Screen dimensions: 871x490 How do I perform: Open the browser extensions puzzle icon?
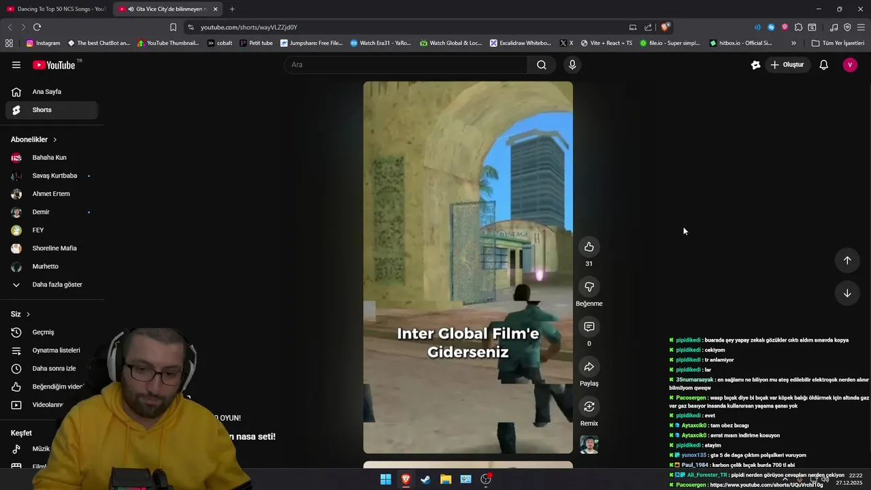point(798,27)
